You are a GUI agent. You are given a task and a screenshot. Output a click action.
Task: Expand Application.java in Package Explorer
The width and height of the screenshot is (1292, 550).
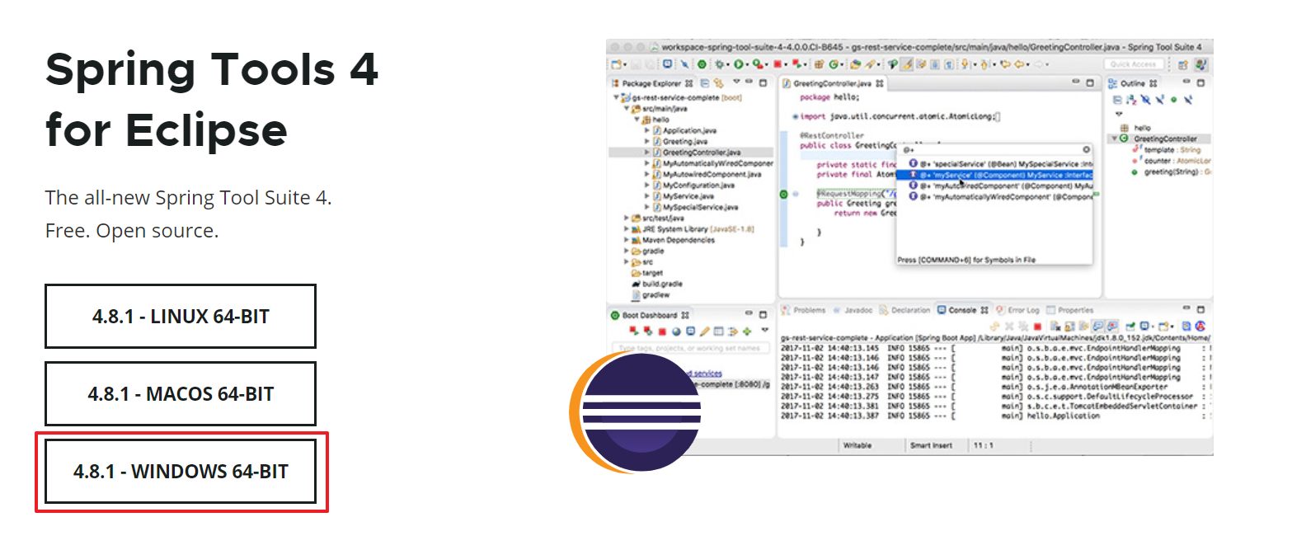point(647,130)
